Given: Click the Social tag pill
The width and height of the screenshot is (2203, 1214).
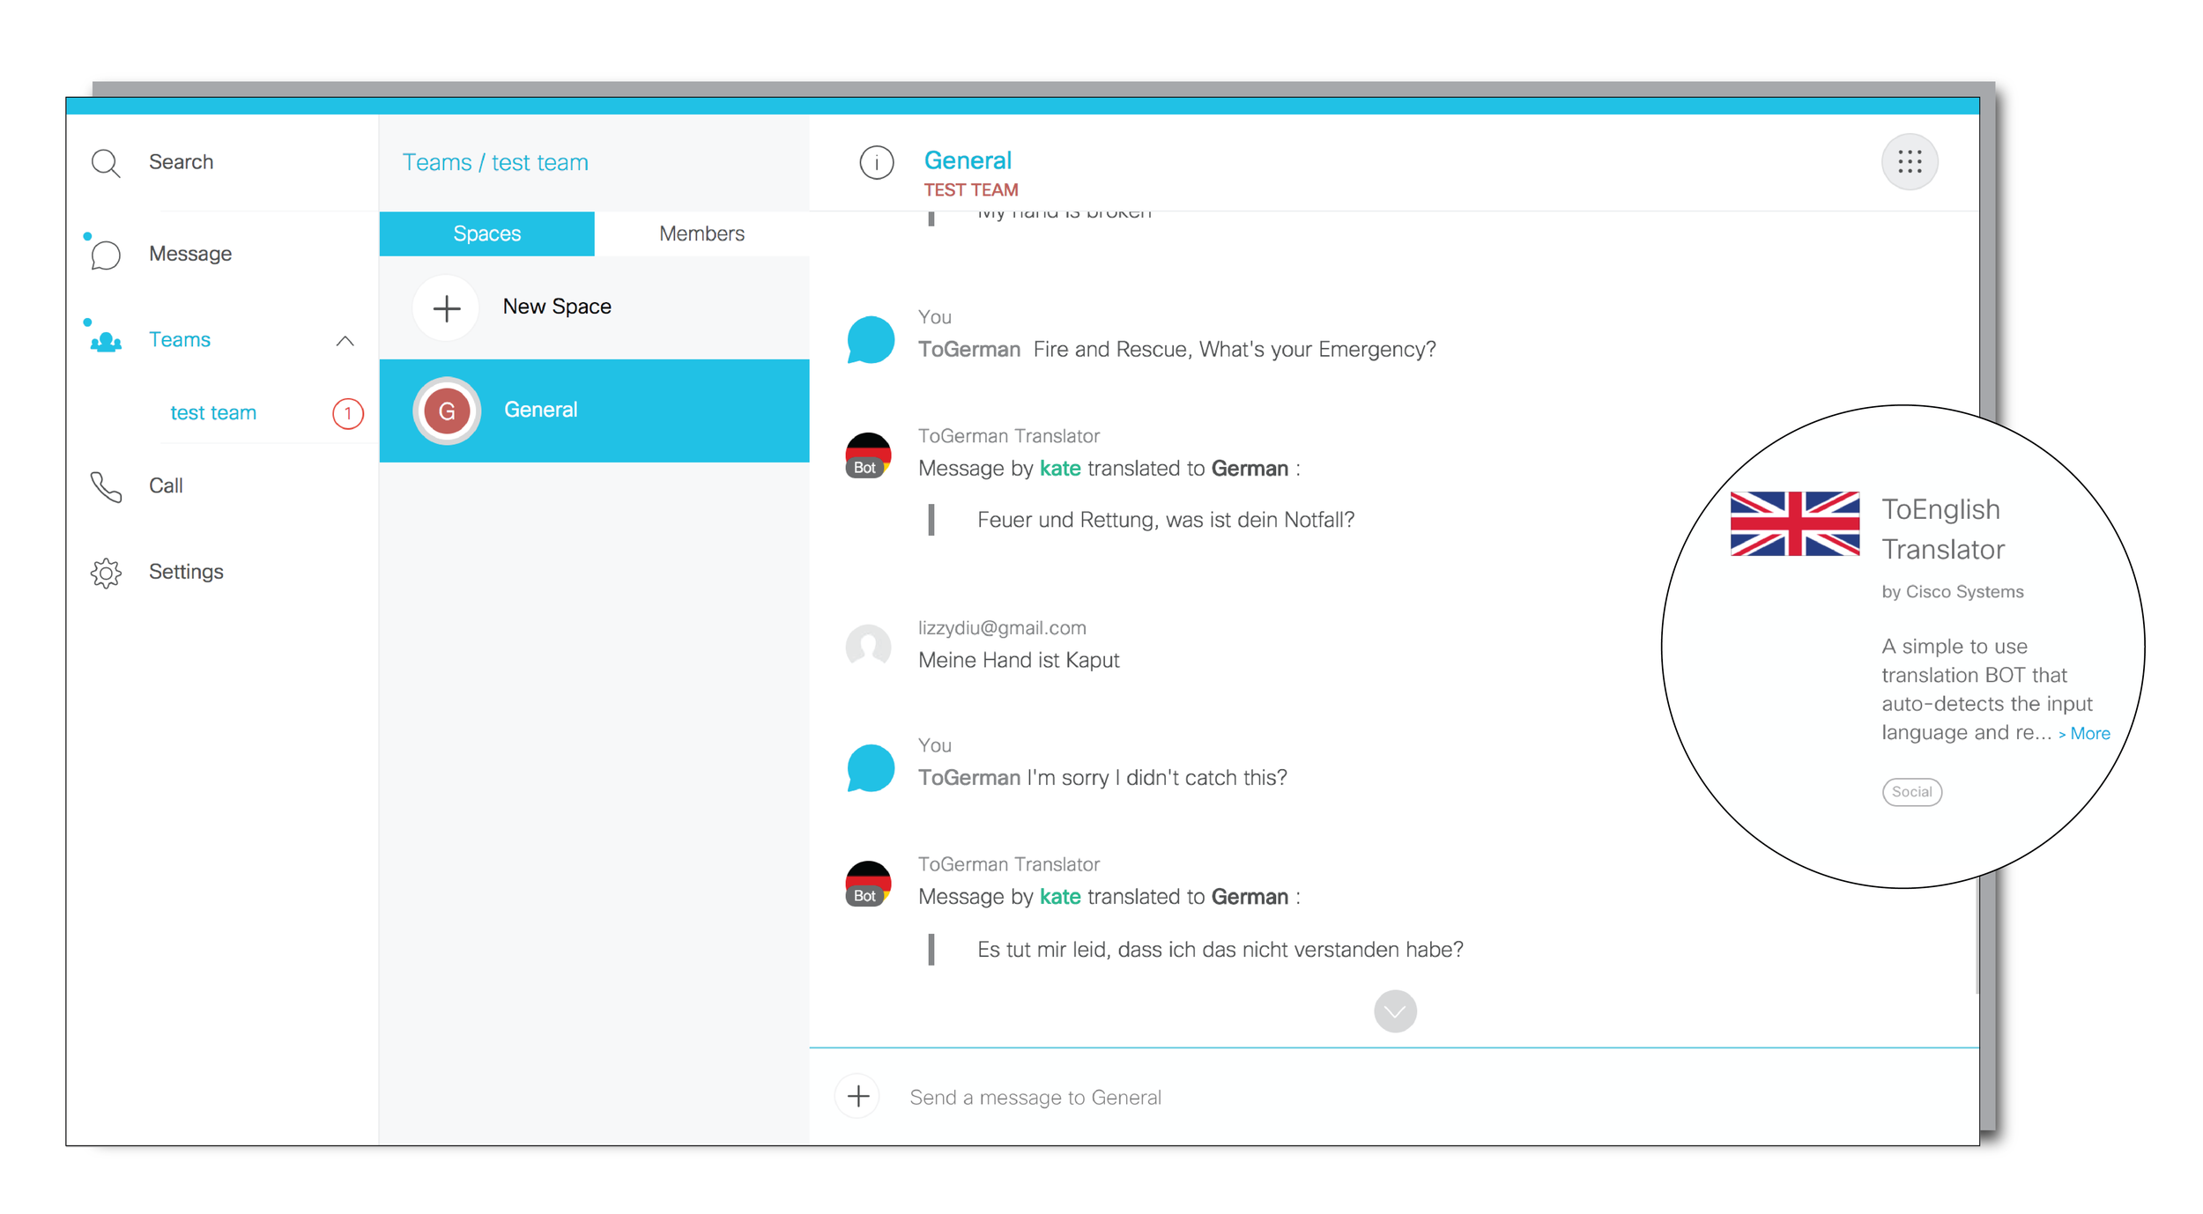Looking at the screenshot, I should (x=1911, y=792).
